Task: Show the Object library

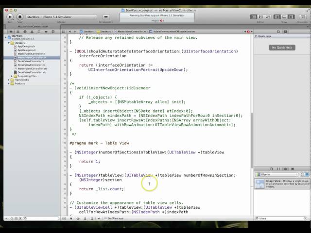Action: [x=285, y=169]
